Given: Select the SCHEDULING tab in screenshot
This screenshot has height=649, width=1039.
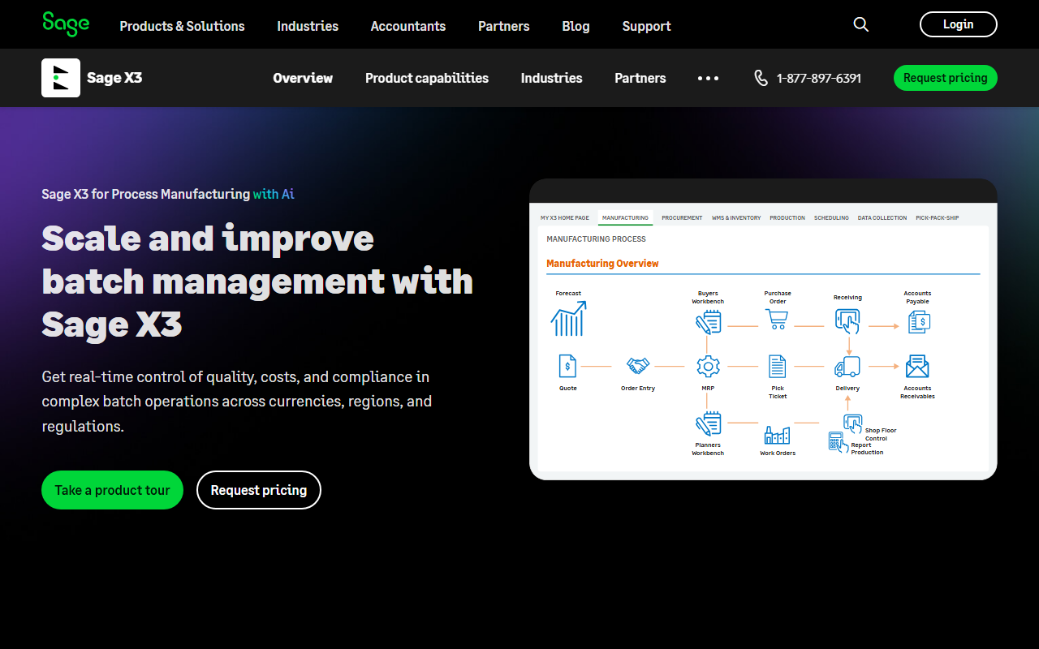Looking at the screenshot, I should click(x=831, y=217).
